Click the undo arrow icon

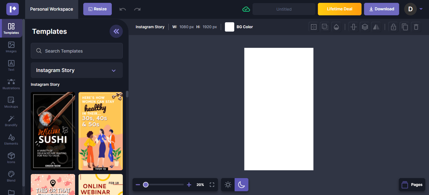pos(123,9)
